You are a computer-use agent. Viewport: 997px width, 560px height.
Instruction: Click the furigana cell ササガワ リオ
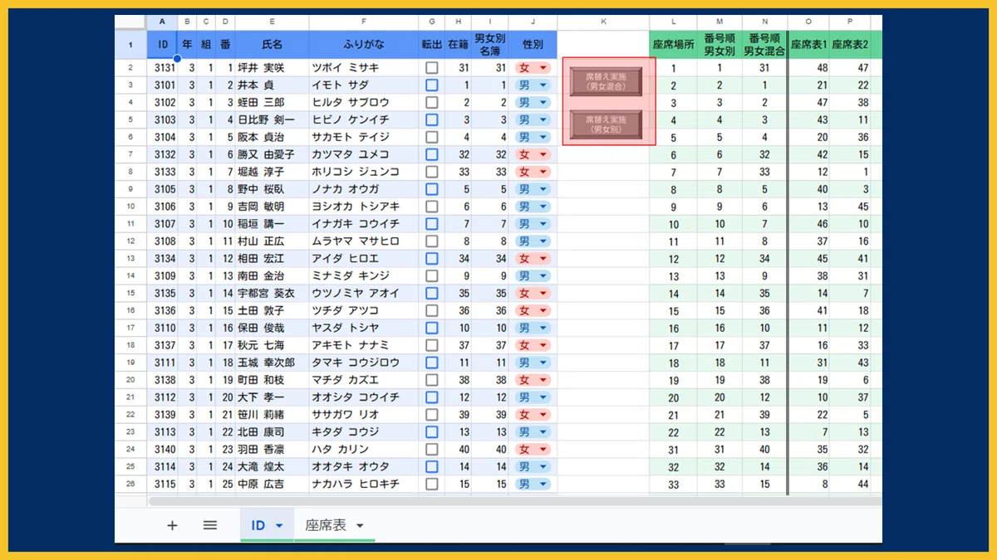pyautogui.click(x=363, y=415)
